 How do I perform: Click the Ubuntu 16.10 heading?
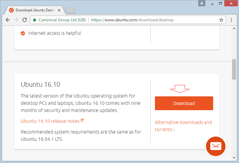[x=41, y=85]
